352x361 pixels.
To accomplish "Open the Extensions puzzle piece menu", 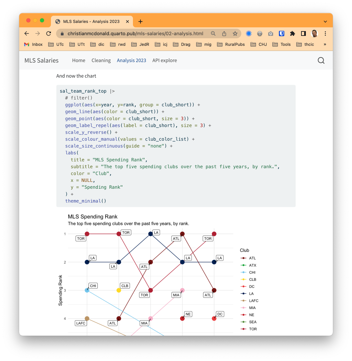I will click(x=293, y=34).
